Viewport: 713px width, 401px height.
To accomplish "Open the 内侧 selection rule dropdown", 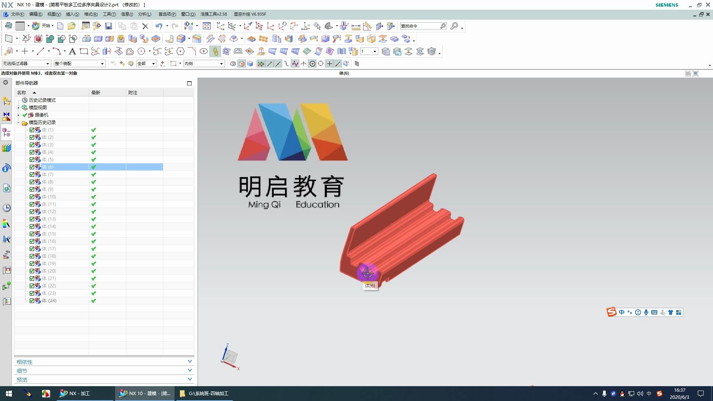I will [204, 63].
